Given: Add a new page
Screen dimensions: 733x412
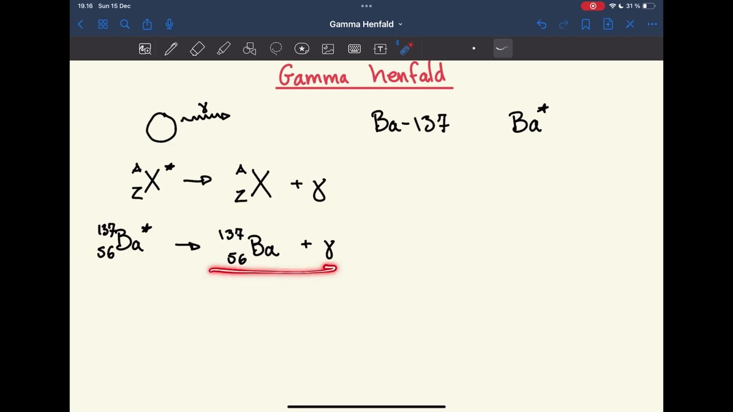Looking at the screenshot, I should (x=608, y=24).
